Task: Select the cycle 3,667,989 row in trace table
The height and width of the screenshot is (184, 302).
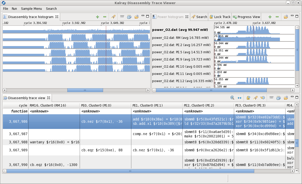Action: (18, 150)
